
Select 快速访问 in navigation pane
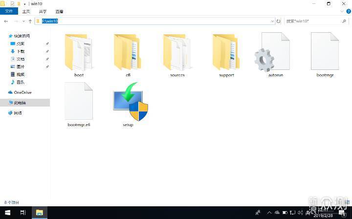[x=22, y=36]
